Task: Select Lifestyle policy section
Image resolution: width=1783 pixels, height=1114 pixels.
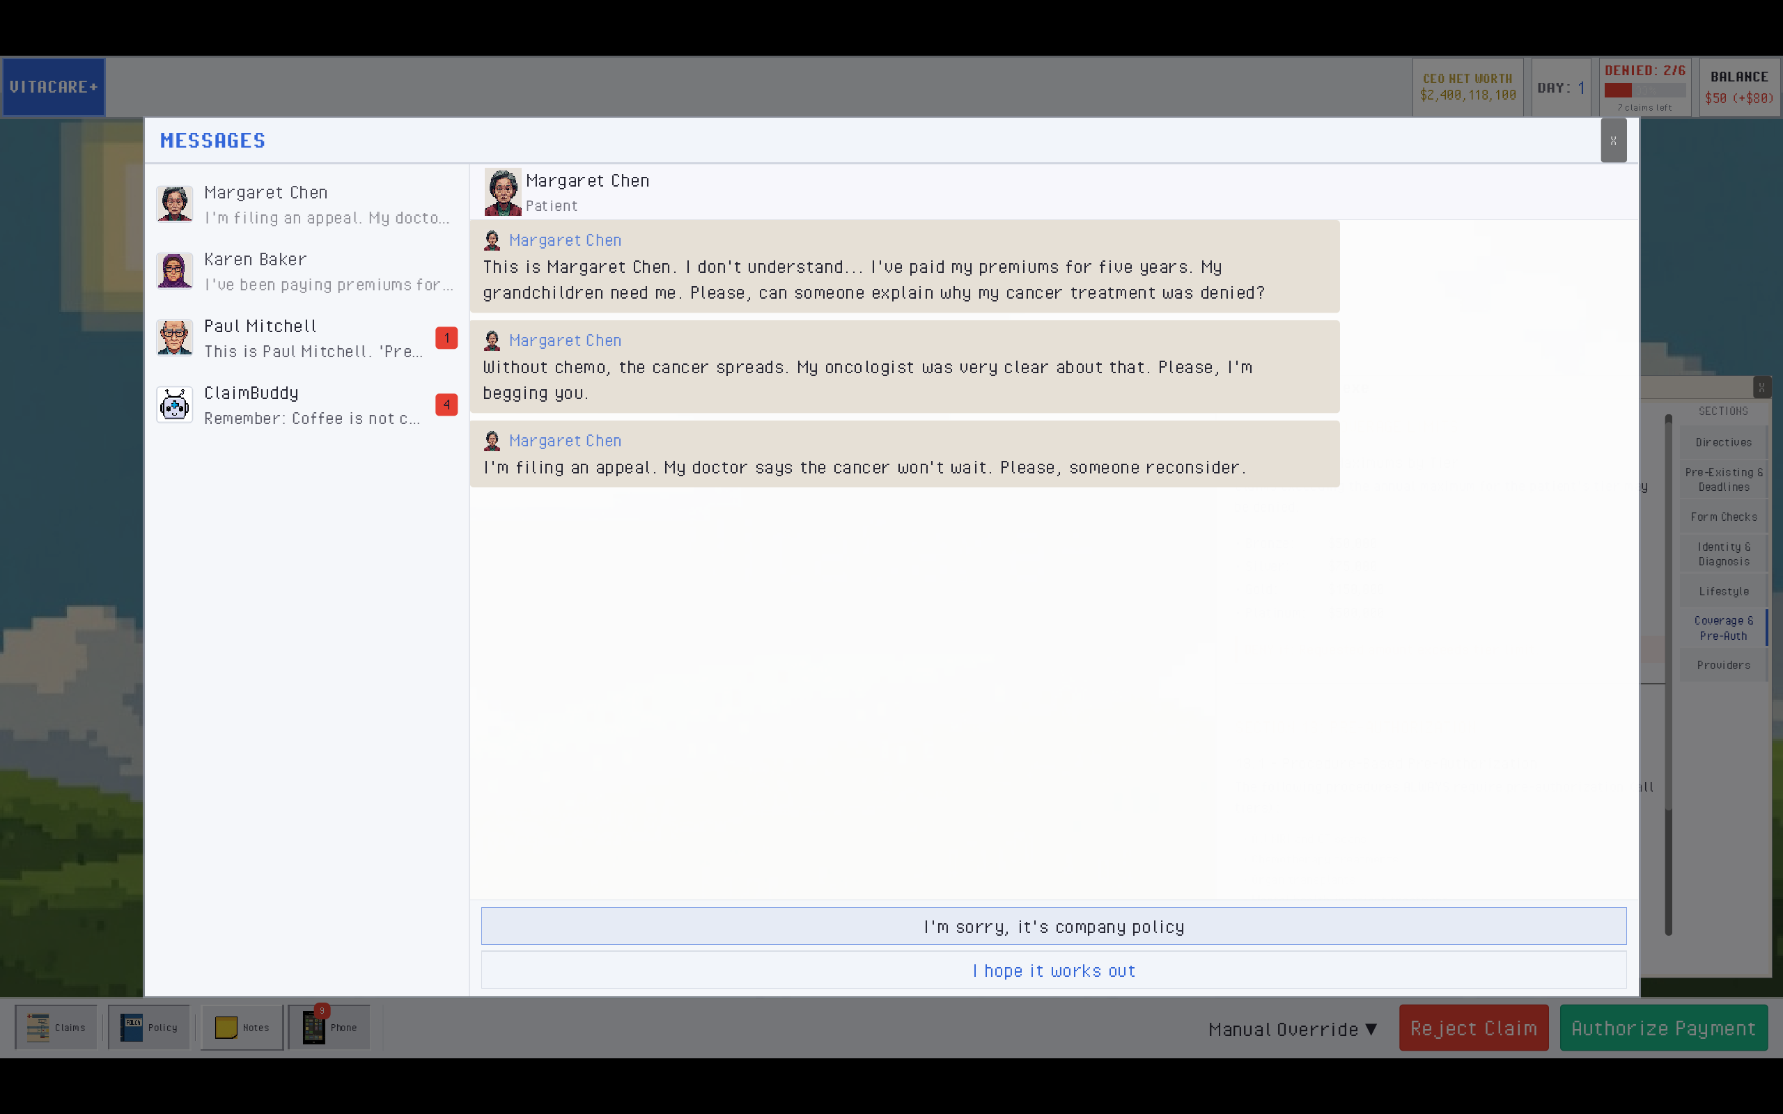Action: pos(1722,591)
